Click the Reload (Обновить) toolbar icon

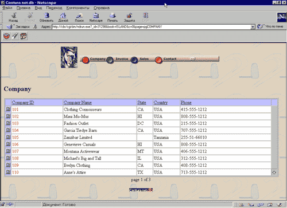tap(46, 17)
